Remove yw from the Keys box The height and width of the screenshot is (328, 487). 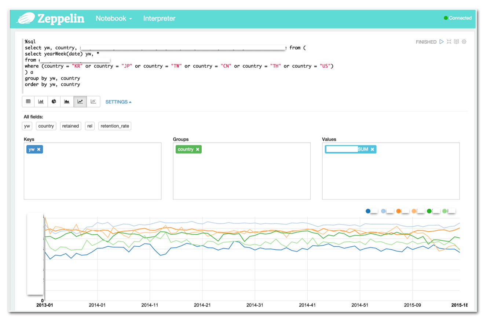tap(39, 149)
